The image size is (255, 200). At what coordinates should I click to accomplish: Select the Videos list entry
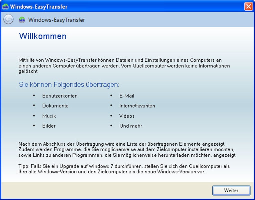pyautogui.click(x=127, y=116)
